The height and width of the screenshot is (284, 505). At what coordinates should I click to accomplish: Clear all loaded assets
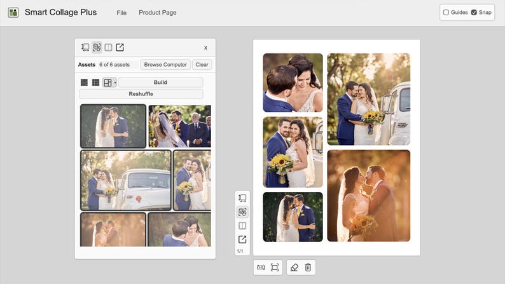[x=202, y=65]
